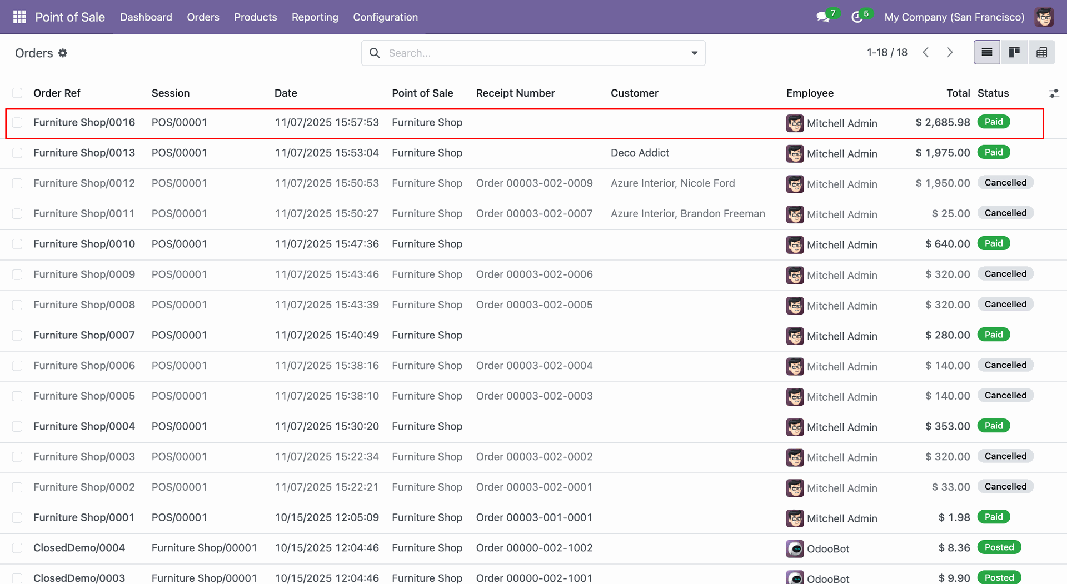Open the optional columns adjust icon

(1054, 93)
